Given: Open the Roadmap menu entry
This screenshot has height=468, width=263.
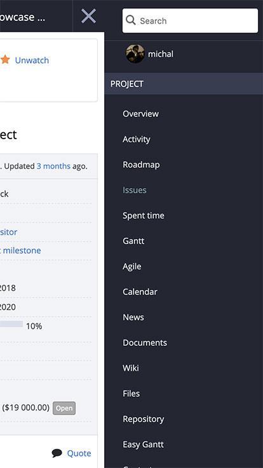Looking at the screenshot, I should pyautogui.click(x=141, y=165).
